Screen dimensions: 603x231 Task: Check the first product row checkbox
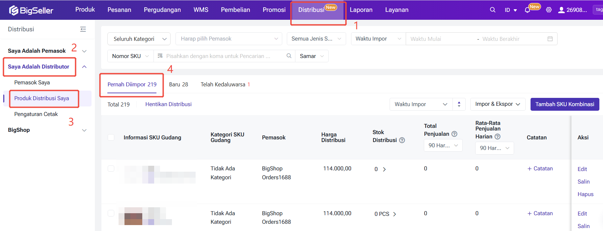pyautogui.click(x=111, y=168)
